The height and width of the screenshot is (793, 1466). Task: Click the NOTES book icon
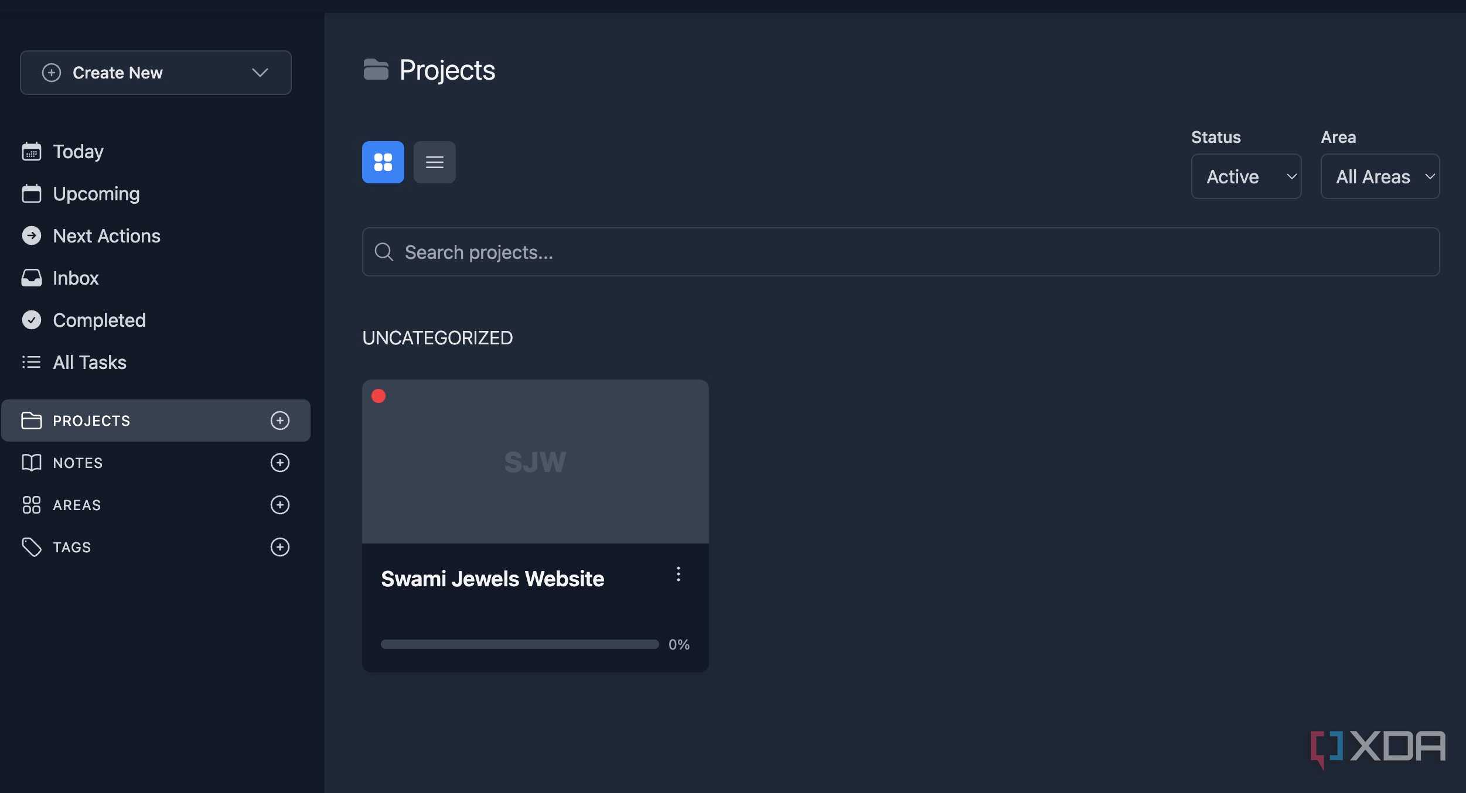32,463
